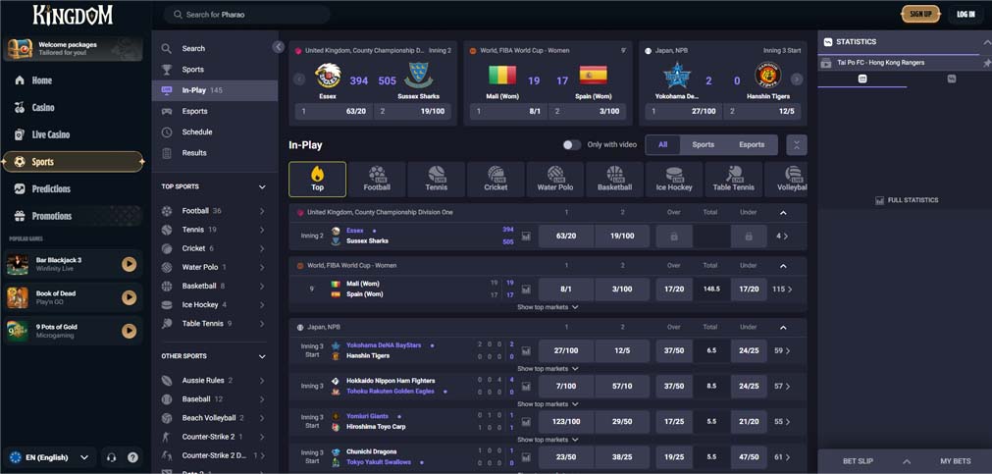Select the Tennis live category icon
The height and width of the screenshot is (474, 992).
(x=437, y=179)
